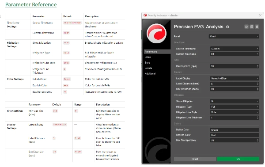The image size is (265, 167).
Task: Open the Panel dropdown
Action: 234,36
